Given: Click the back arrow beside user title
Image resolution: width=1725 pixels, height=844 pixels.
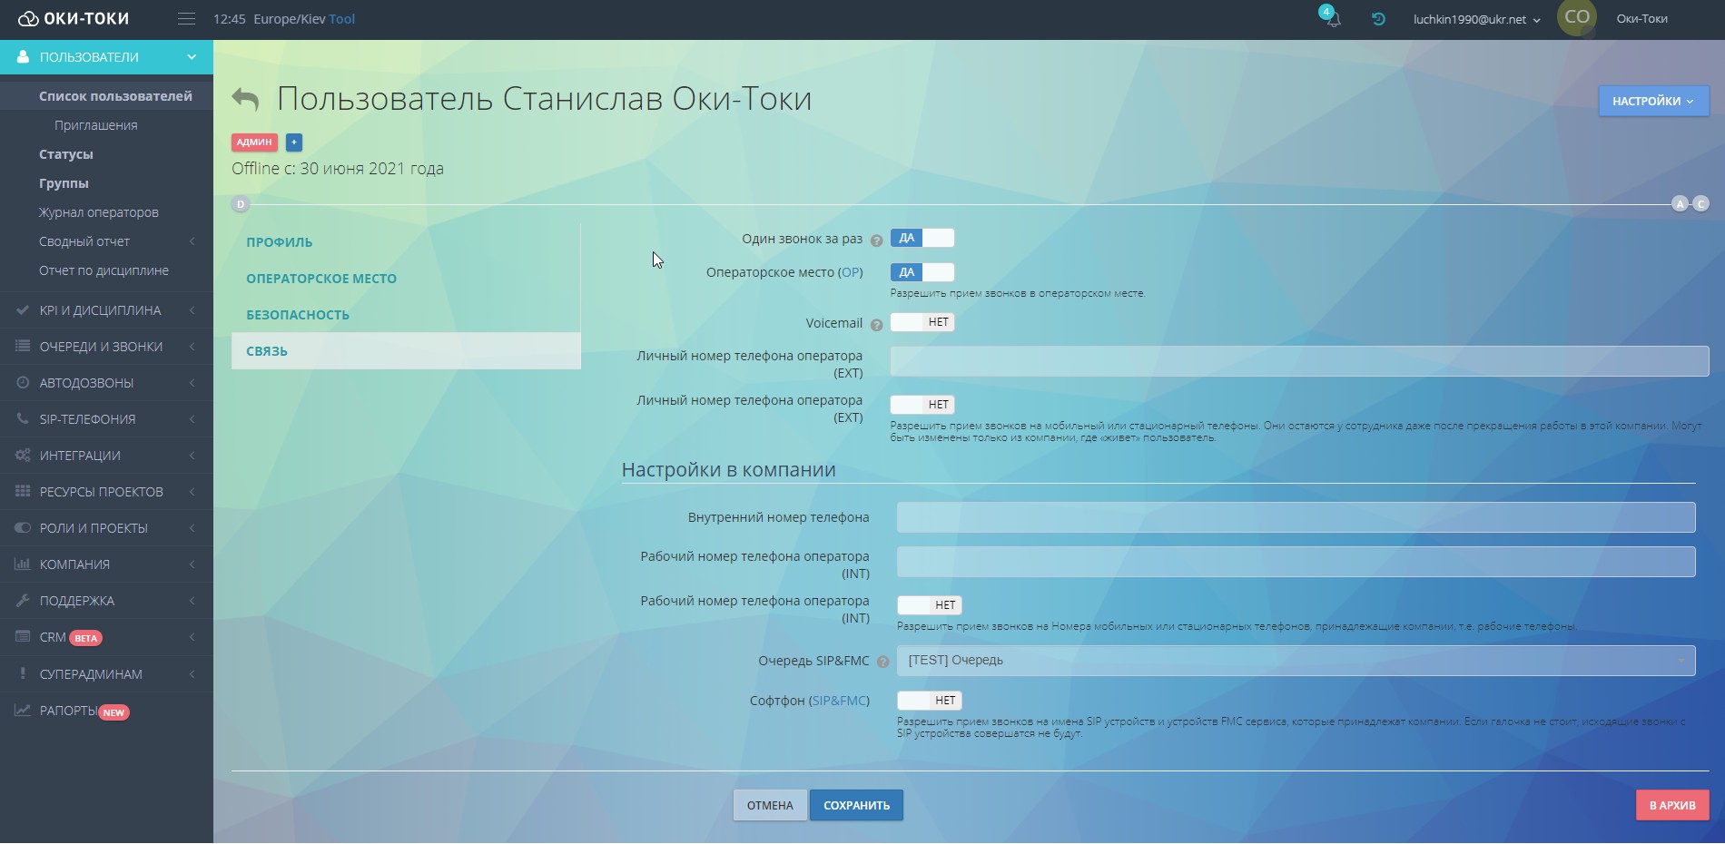Looking at the screenshot, I should point(245,99).
